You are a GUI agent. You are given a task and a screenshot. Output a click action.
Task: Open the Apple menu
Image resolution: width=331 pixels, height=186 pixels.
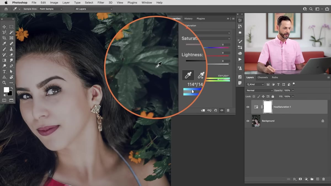6,2
